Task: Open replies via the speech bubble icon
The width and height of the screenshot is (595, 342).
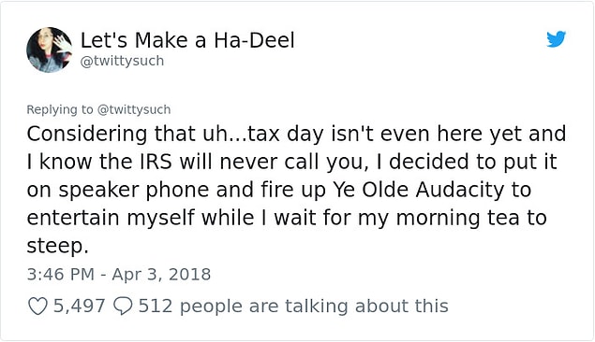Action: pos(123,306)
